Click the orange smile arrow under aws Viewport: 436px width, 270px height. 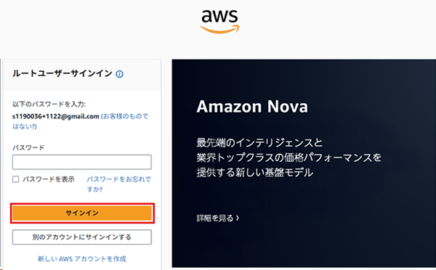pyautogui.click(x=219, y=29)
